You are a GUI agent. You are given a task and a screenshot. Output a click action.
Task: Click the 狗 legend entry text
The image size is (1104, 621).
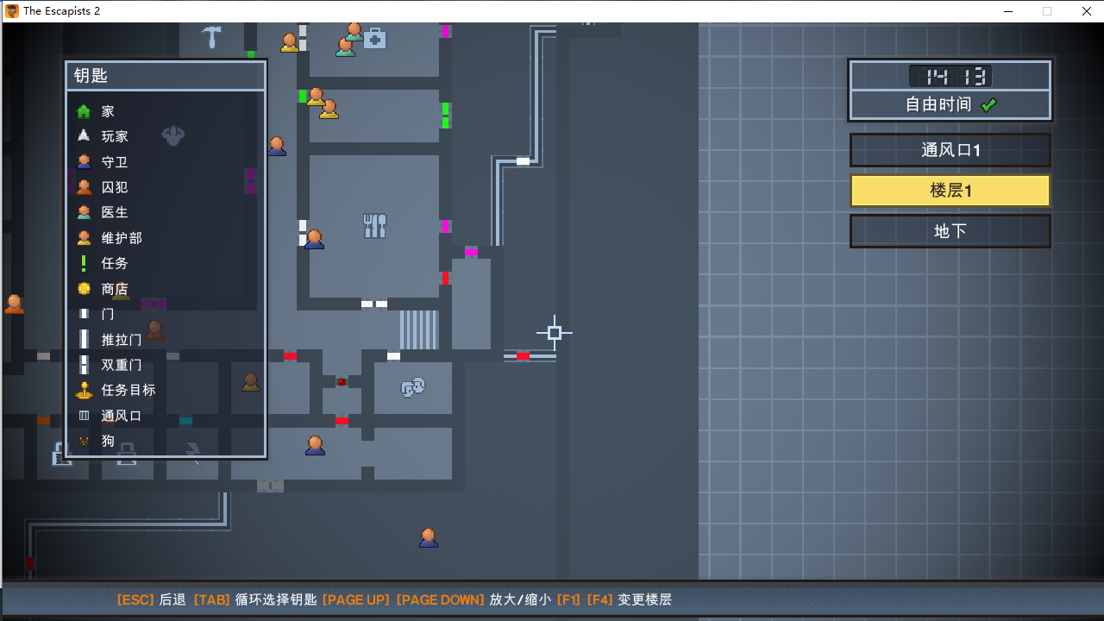click(108, 441)
